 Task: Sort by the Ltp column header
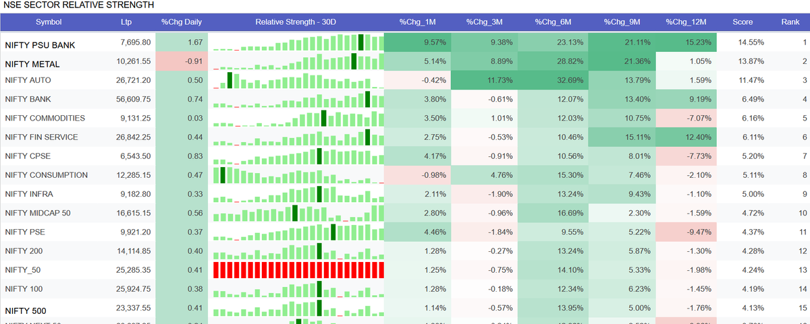coord(126,22)
